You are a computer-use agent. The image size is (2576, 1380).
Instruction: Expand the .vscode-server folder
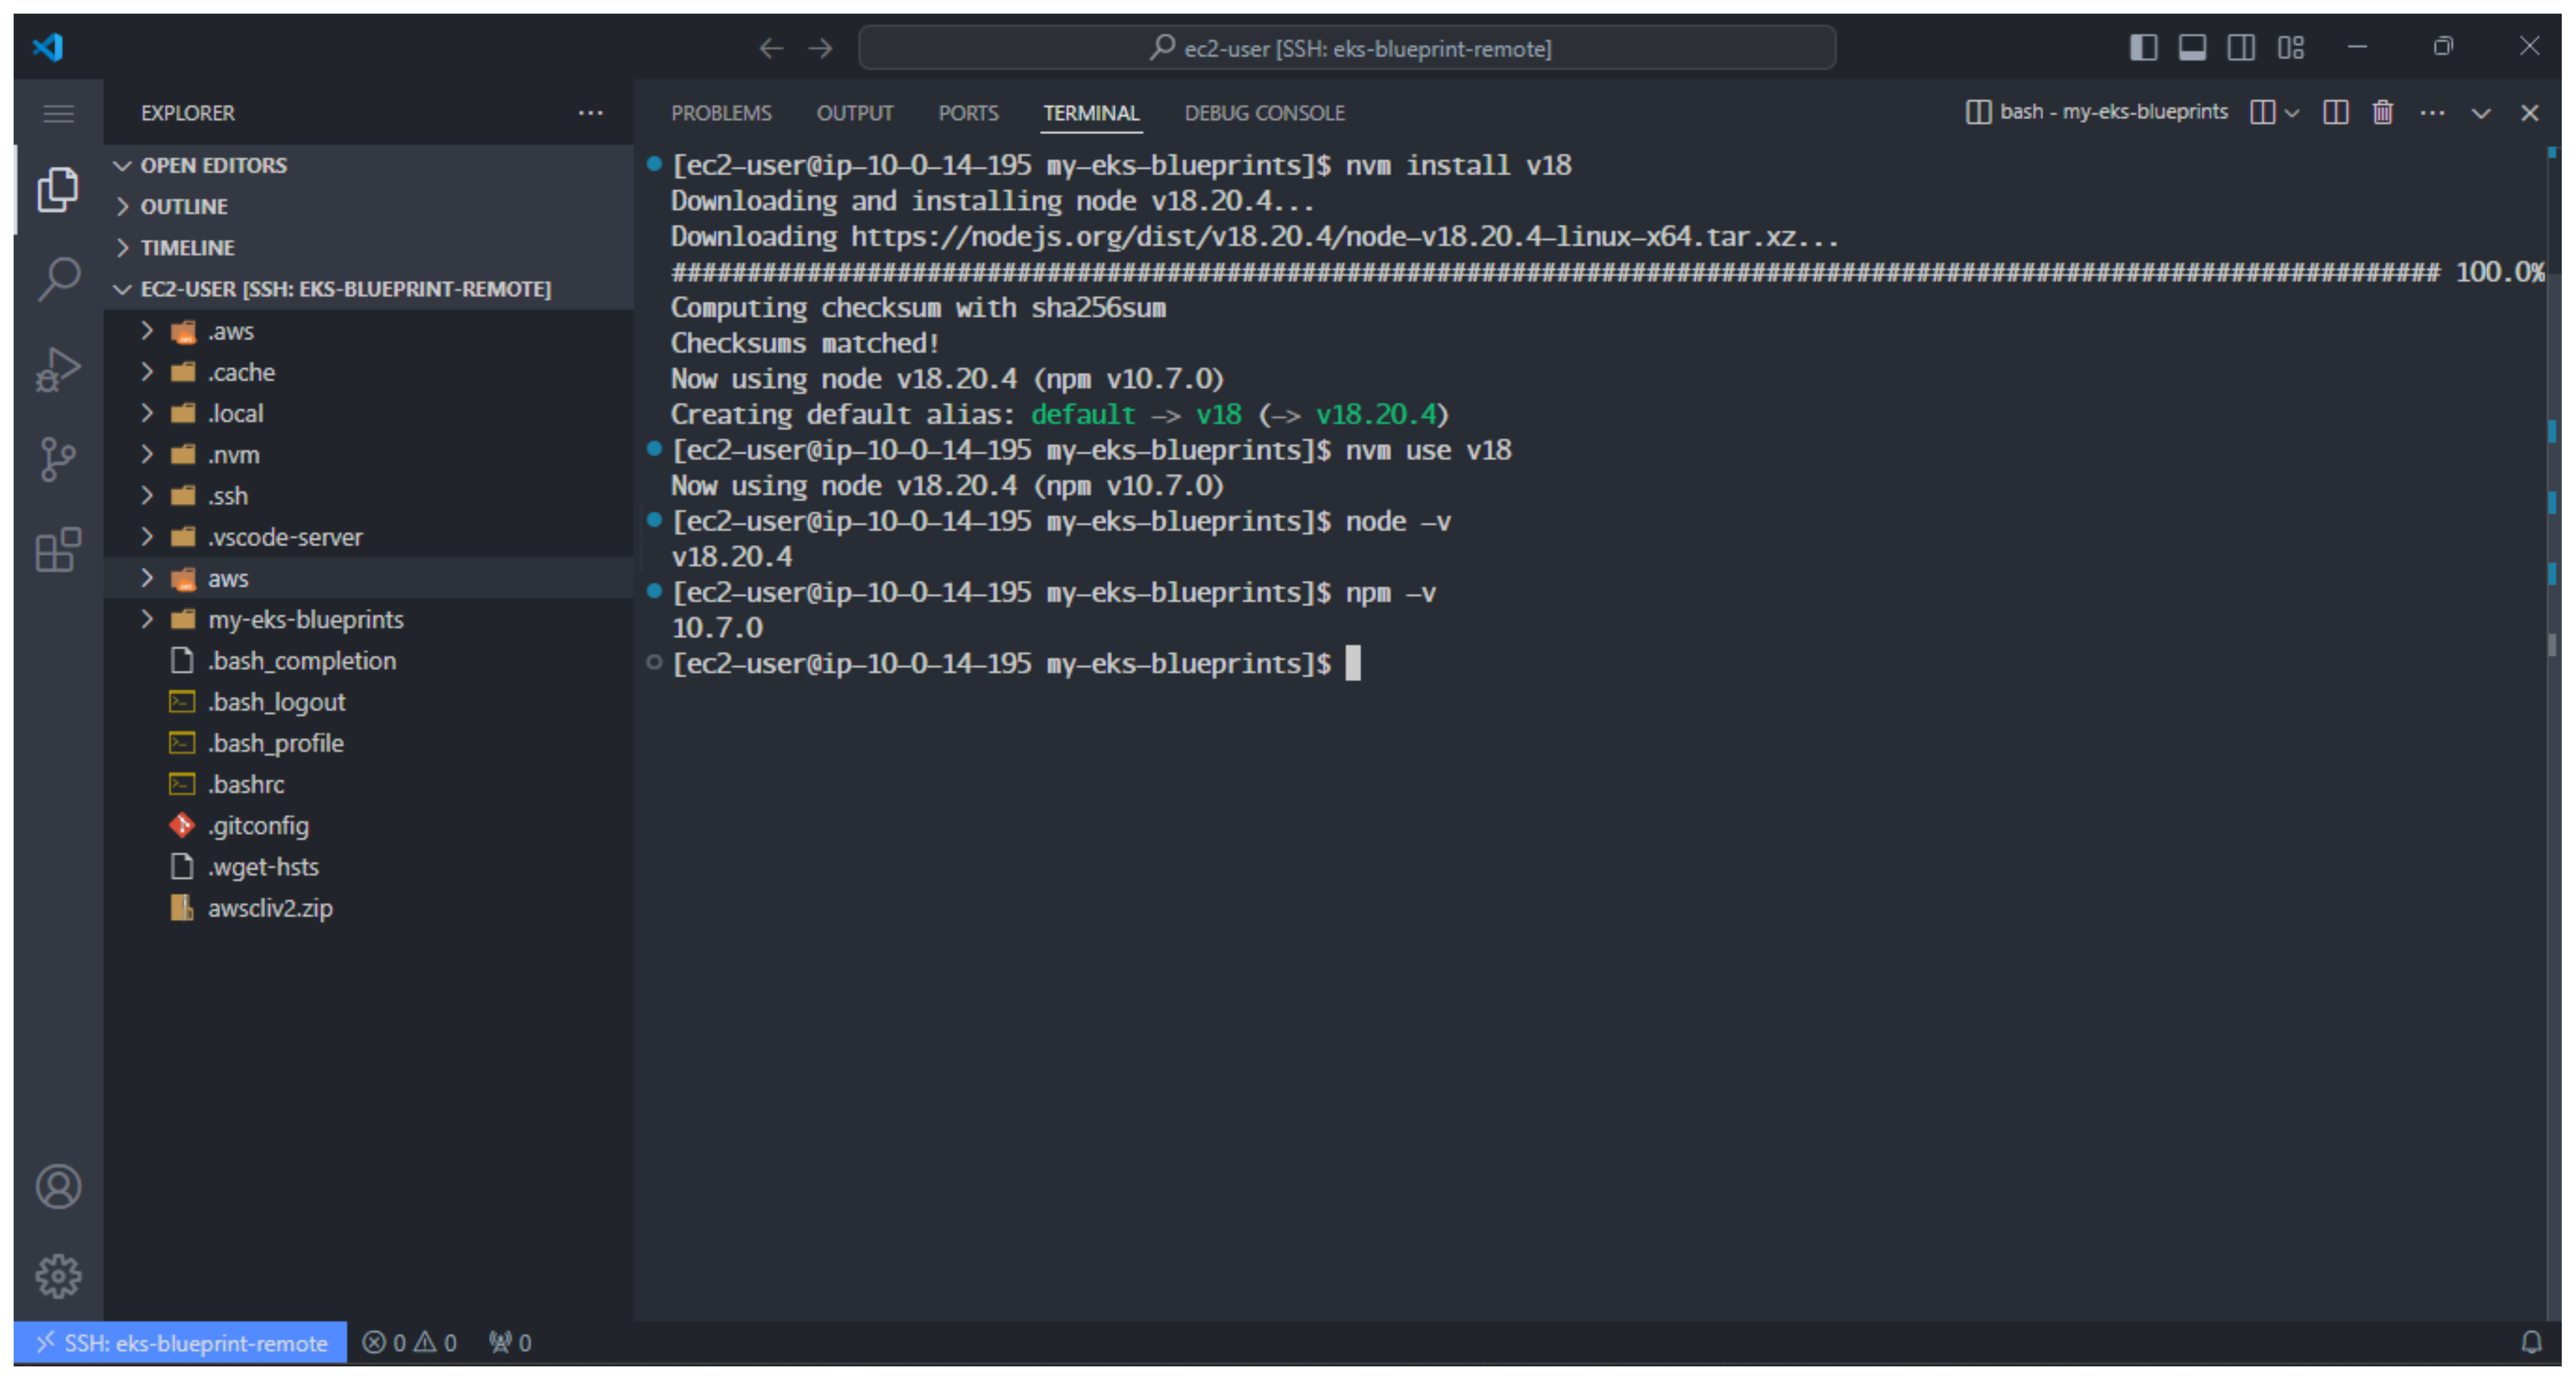(x=368, y=537)
